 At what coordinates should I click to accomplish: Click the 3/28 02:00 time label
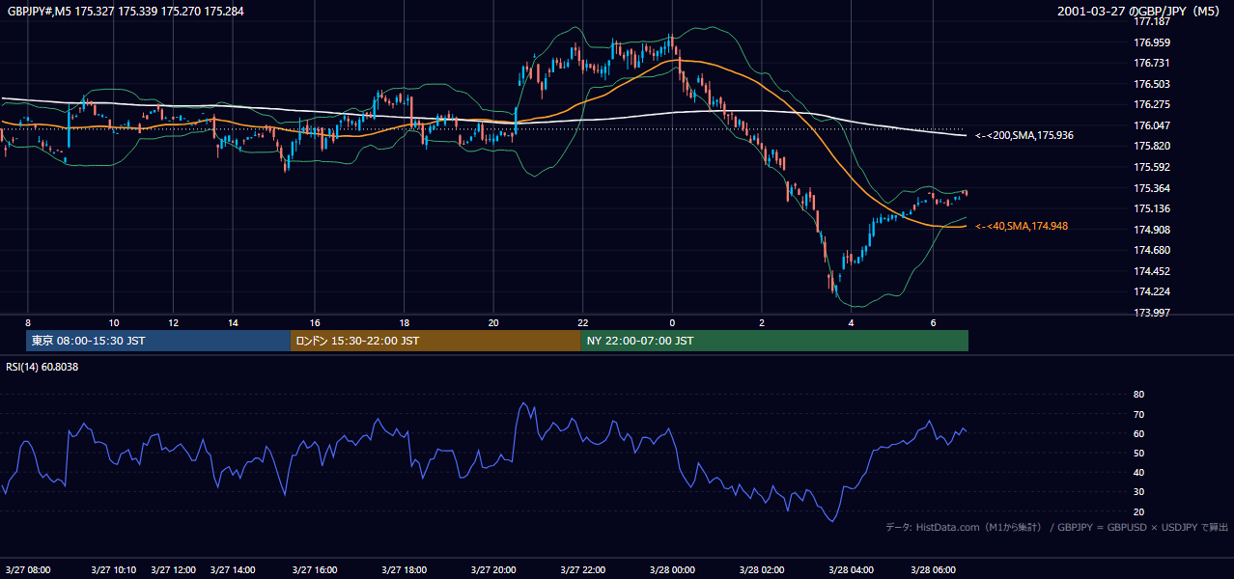click(761, 569)
